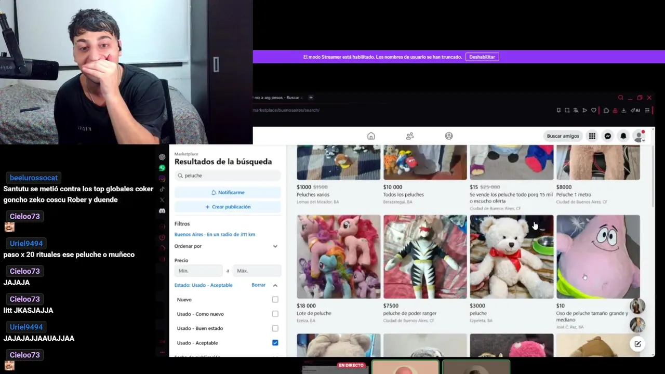Open 'Se vende los peluche' $15 listing

pyautogui.click(x=511, y=163)
